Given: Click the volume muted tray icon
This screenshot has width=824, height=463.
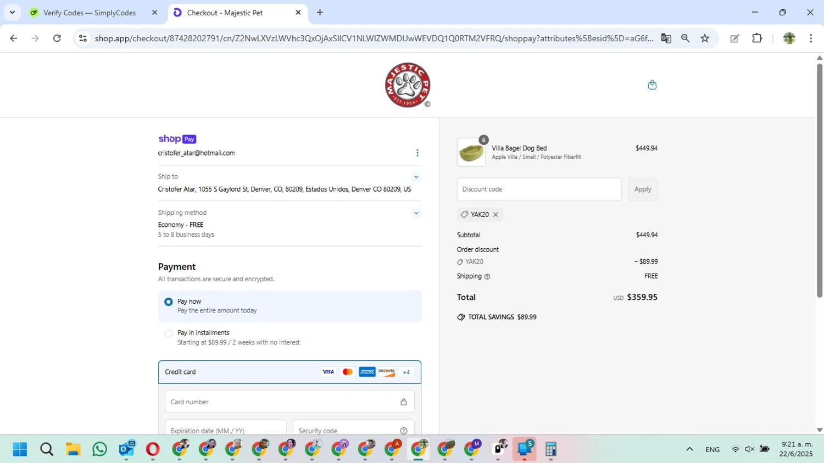Looking at the screenshot, I should [x=750, y=449].
